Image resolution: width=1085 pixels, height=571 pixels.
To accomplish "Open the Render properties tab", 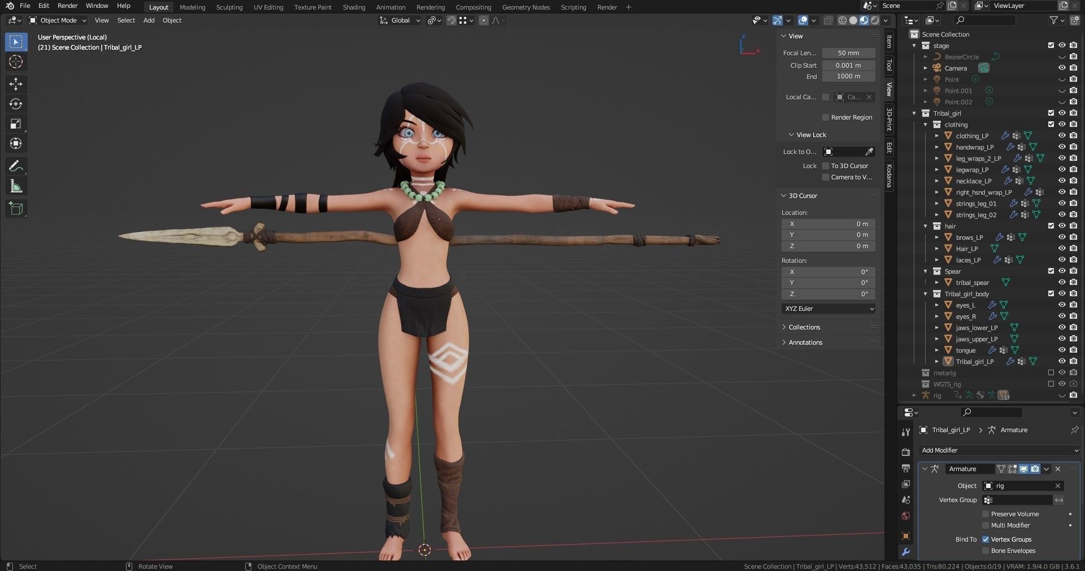I will pyautogui.click(x=906, y=452).
